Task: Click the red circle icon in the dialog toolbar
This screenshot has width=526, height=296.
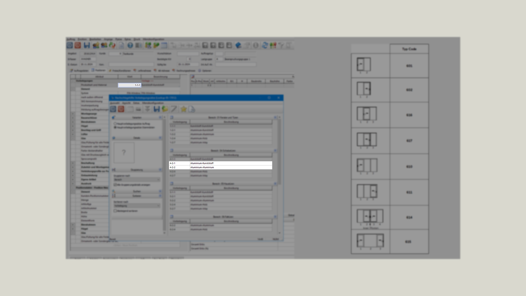Action: 121,109
